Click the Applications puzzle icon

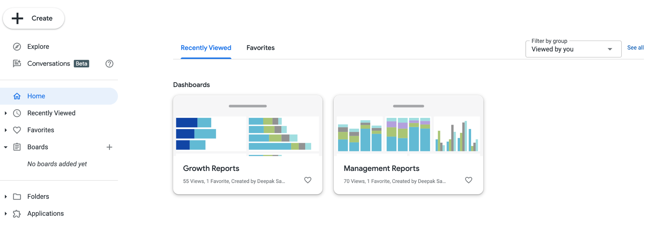[17, 213]
